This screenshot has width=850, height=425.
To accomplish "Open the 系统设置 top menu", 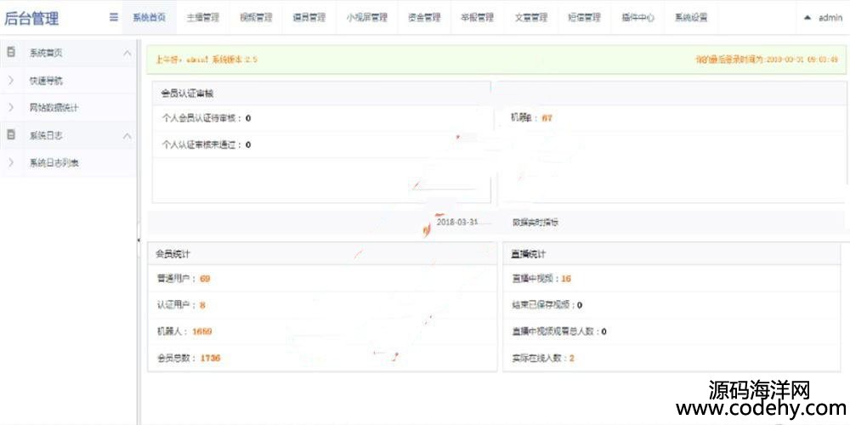I will click(690, 17).
